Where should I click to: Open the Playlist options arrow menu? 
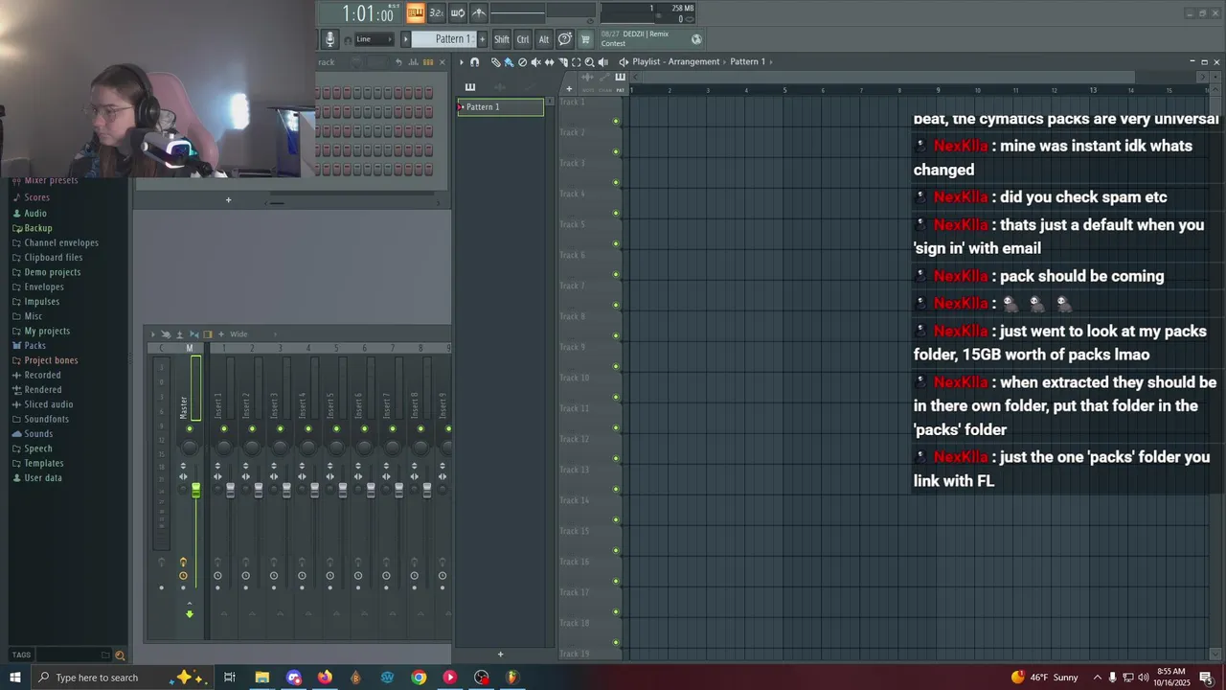tap(462, 62)
